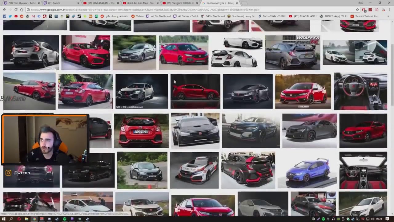Screen dimensions: 394x222
Task: Launch Opera from the taskbar
Action: [19, 219]
